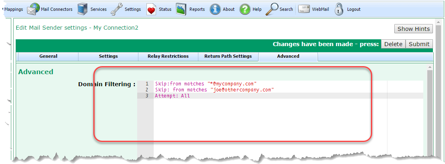Click the Show Hints button
The height and width of the screenshot is (164, 445).
[414, 29]
